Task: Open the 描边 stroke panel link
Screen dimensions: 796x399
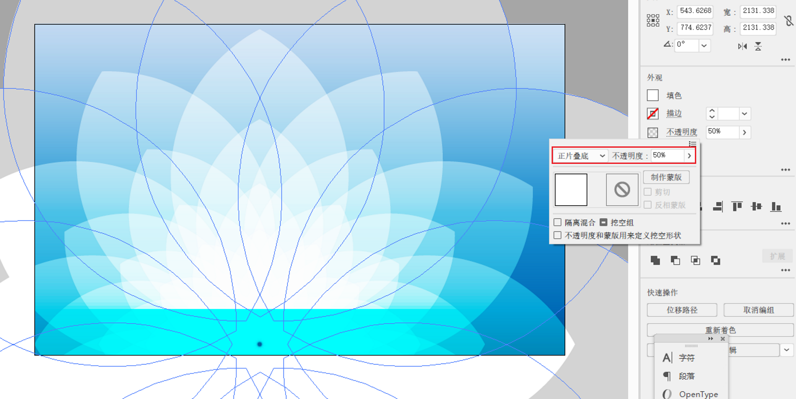Action: [x=674, y=113]
